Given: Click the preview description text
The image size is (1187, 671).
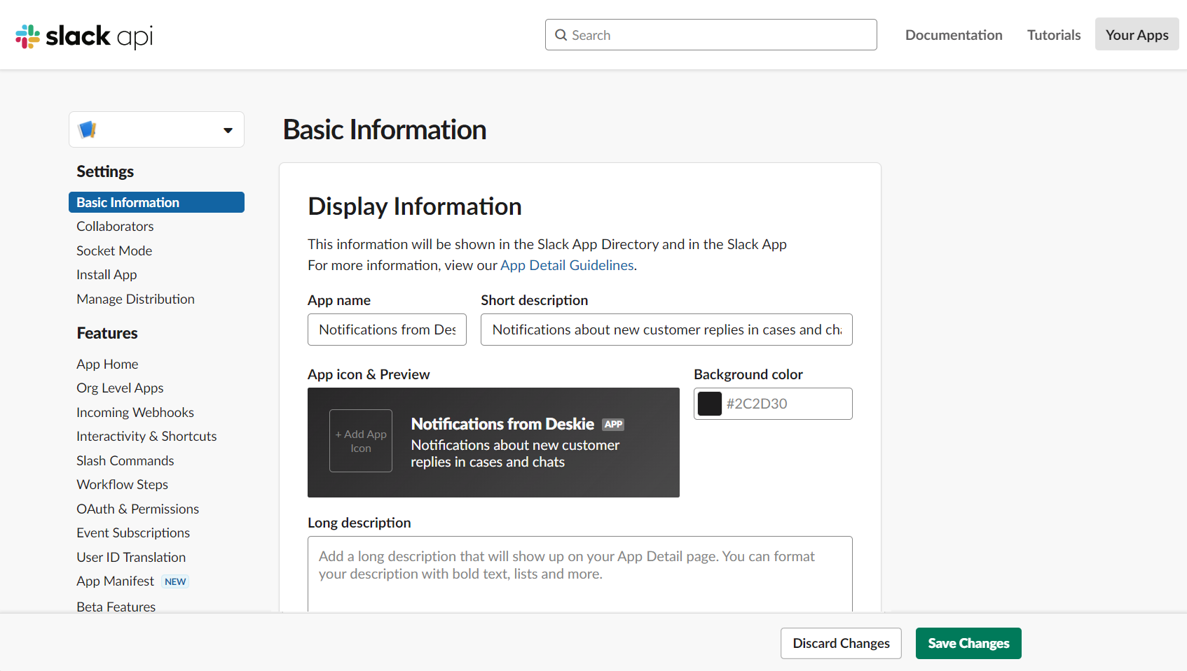Looking at the screenshot, I should click(515, 453).
